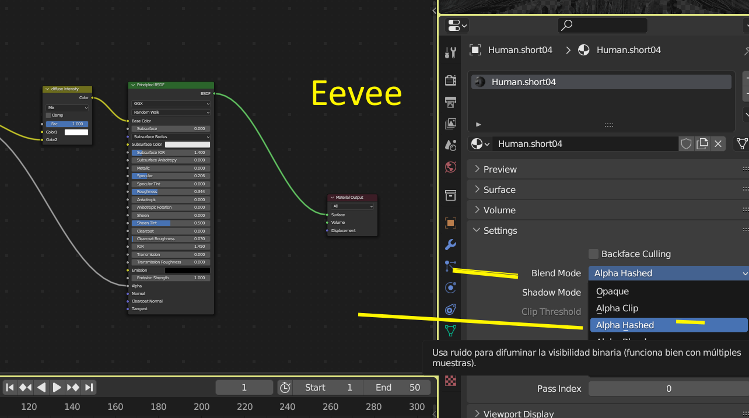The image size is (749, 418).
Task: Collapse the Principled BSDF node
Action: 133,85
